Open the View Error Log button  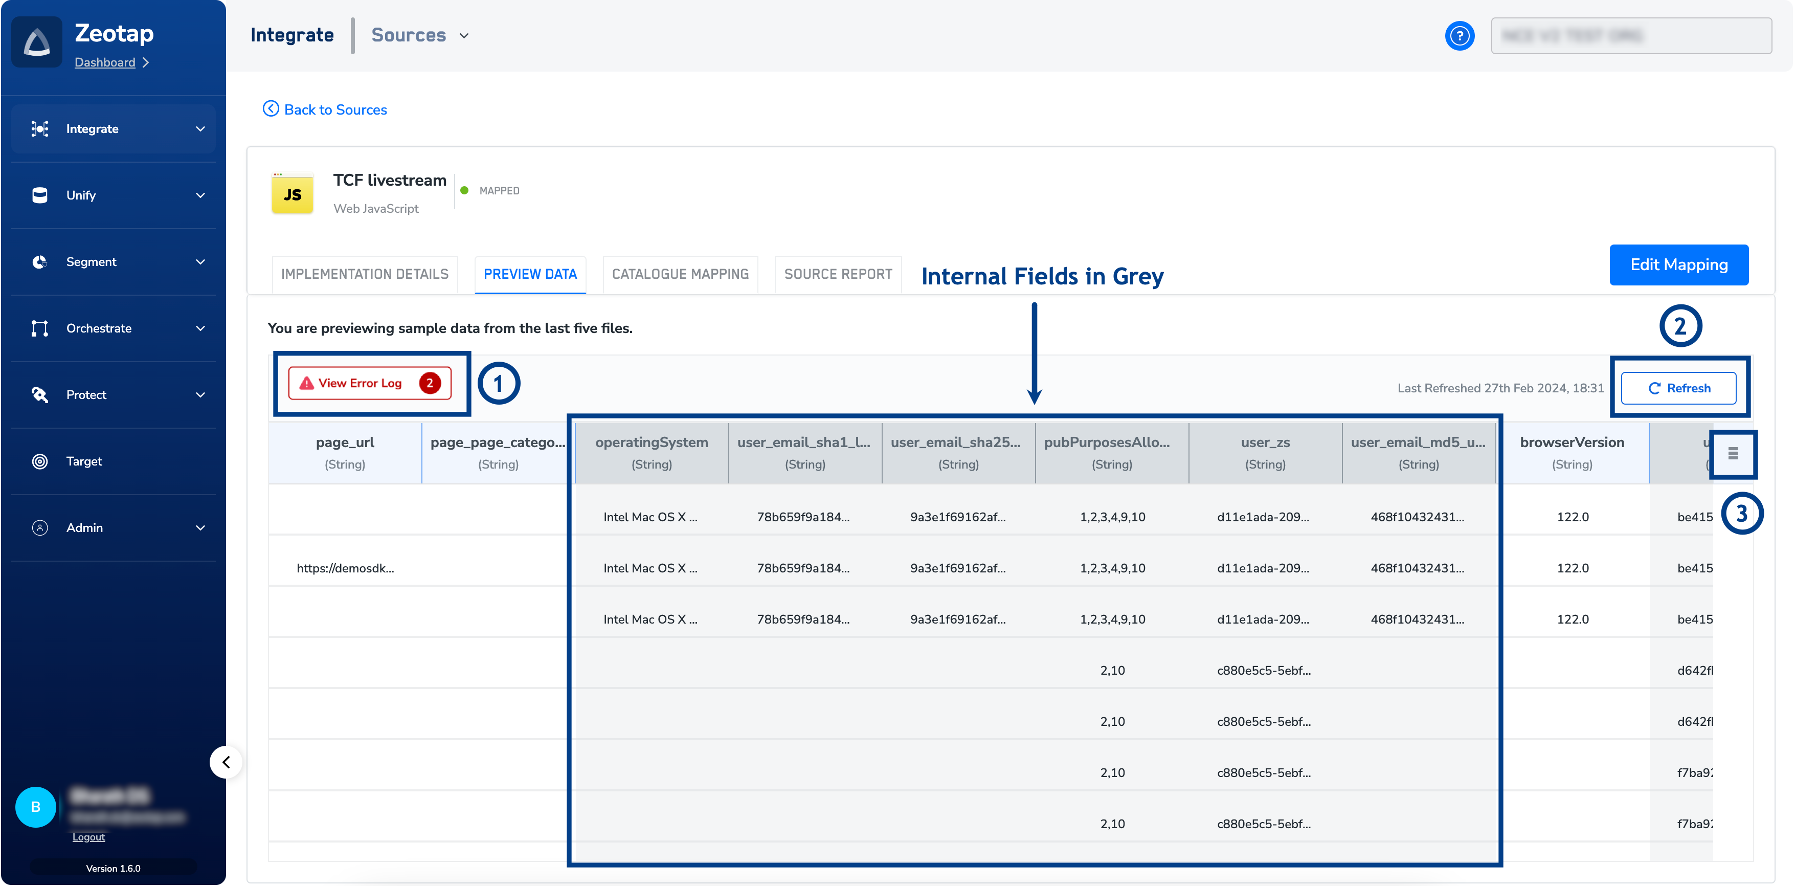tap(370, 383)
